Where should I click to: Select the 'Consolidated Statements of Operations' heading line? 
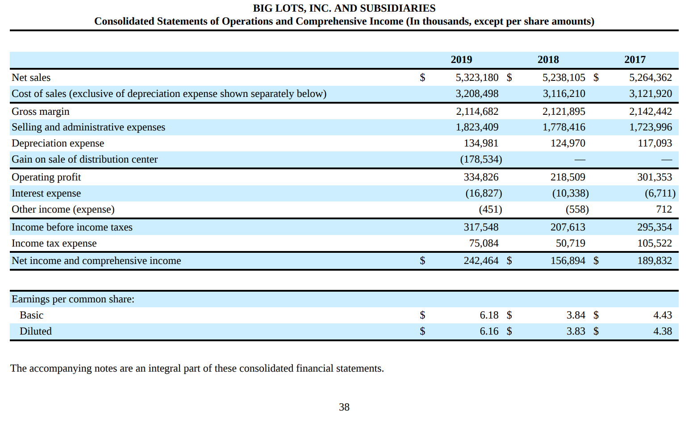(344, 21)
